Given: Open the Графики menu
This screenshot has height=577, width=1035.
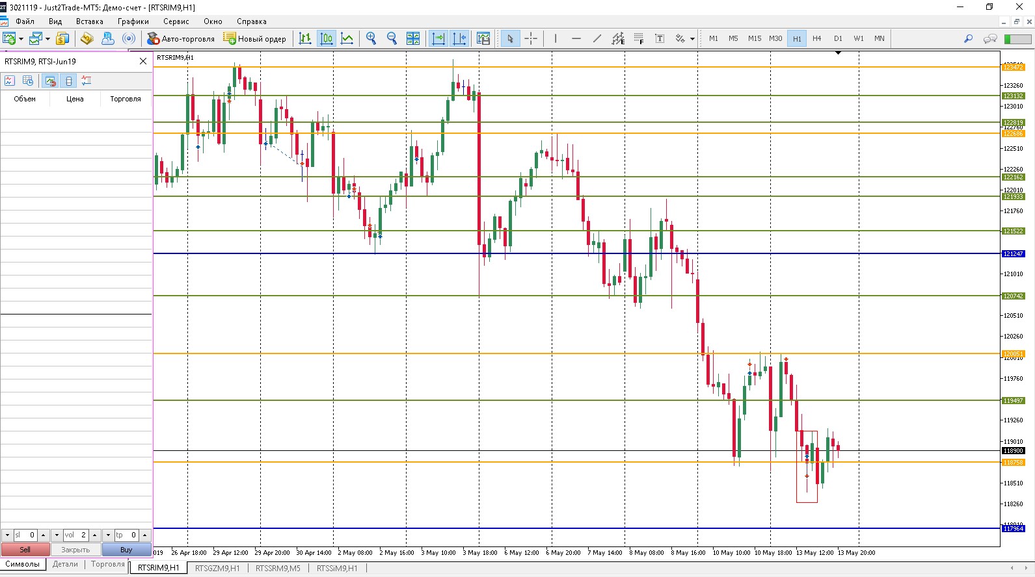Looking at the screenshot, I should point(133,21).
